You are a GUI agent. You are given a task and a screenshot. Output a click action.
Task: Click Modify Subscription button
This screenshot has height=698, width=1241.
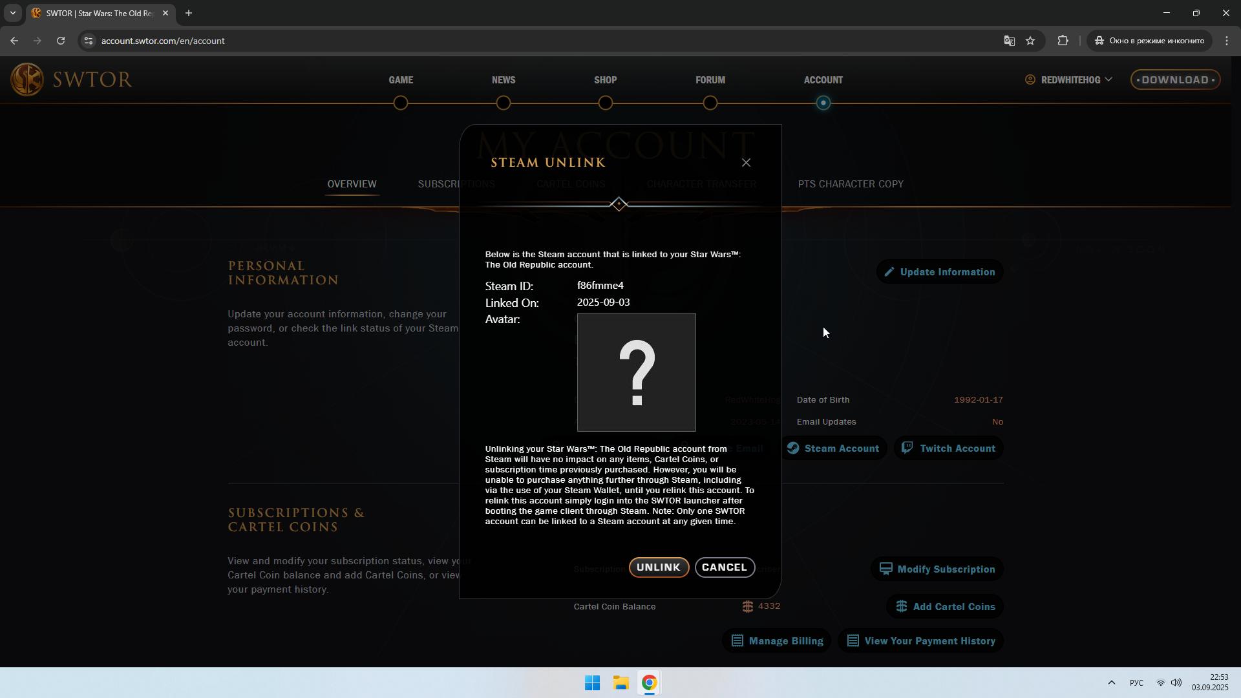point(937,569)
